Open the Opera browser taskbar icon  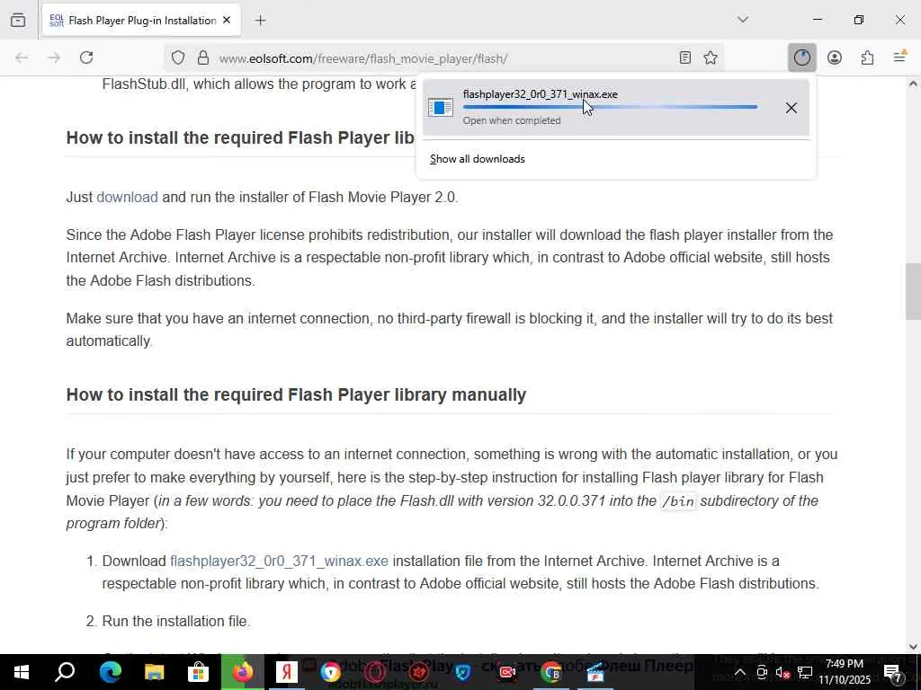pos(375,672)
